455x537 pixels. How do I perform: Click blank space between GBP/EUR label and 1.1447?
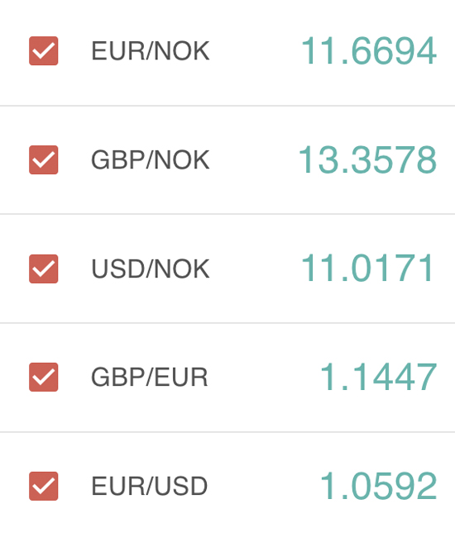(x=264, y=377)
